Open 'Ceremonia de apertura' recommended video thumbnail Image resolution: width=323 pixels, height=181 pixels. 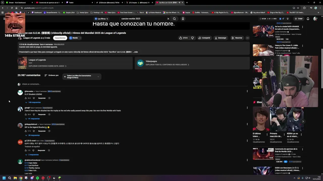point(263,154)
